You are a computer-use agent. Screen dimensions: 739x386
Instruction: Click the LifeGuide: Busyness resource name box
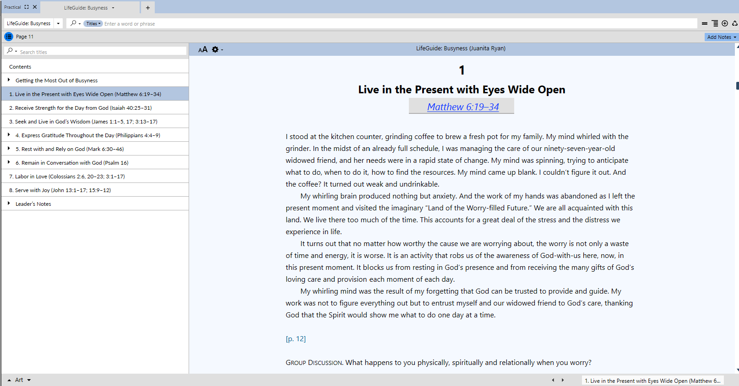(29, 23)
